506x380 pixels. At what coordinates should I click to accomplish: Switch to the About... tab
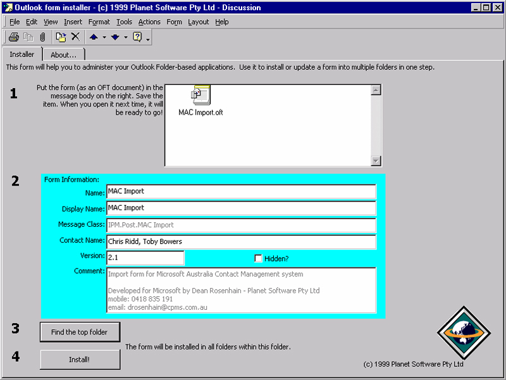coord(64,54)
